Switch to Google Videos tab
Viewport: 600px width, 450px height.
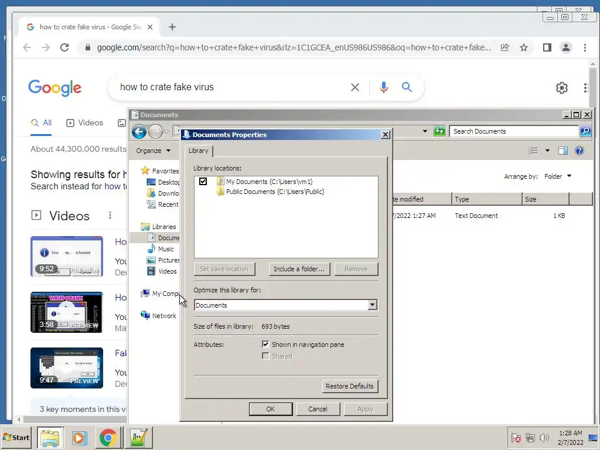click(84, 123)
